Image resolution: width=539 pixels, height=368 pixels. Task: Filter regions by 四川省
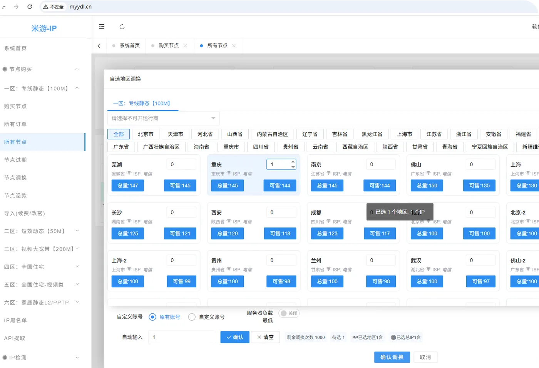(261, 147)
